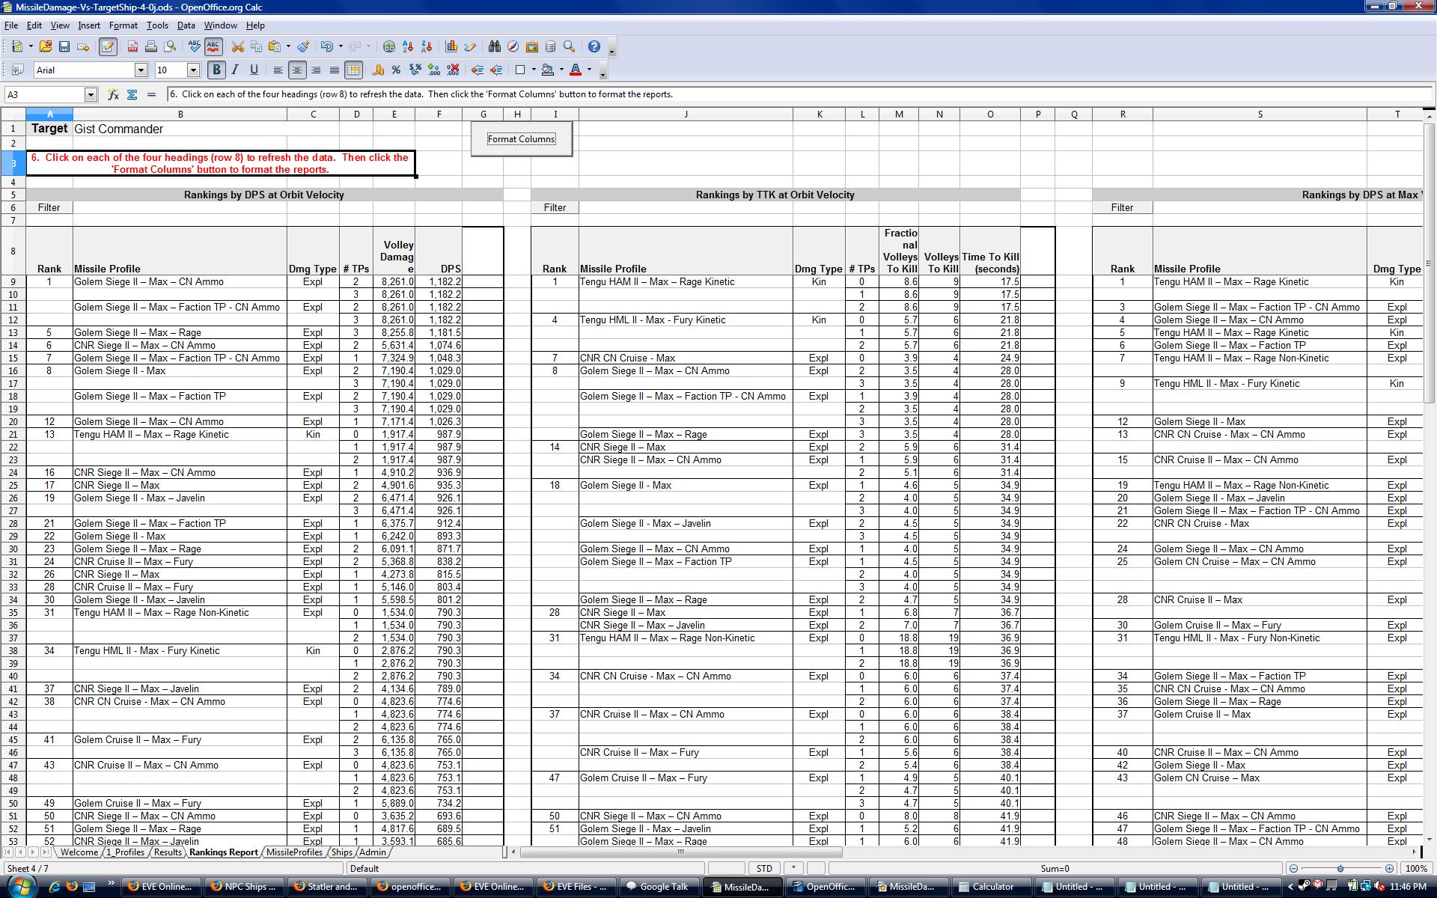Image resolution: width=1437 pixels, height=898 pixels.
Task: Switch to the MissileProfiles sheet tab
Action: point(294,852)
